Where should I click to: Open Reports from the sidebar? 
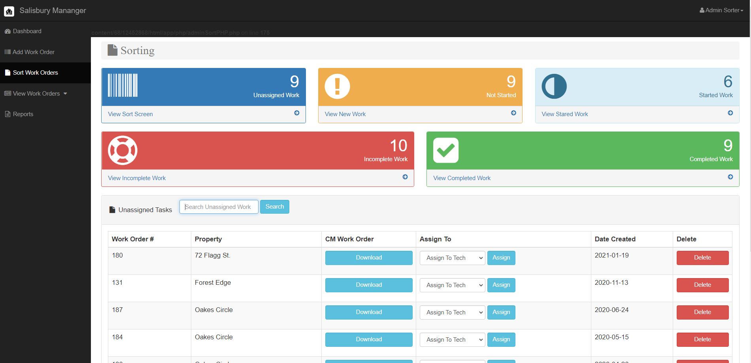[23, 114]
